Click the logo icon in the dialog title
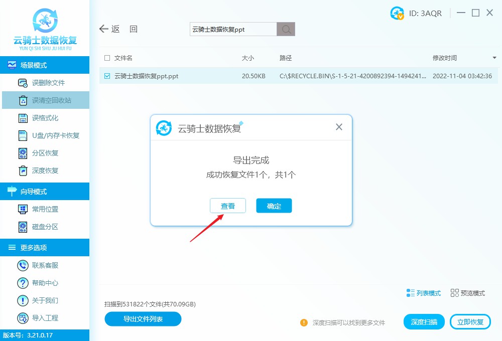Screen dimensions: 502x341 pyautogui.click(x=164, y=128)
